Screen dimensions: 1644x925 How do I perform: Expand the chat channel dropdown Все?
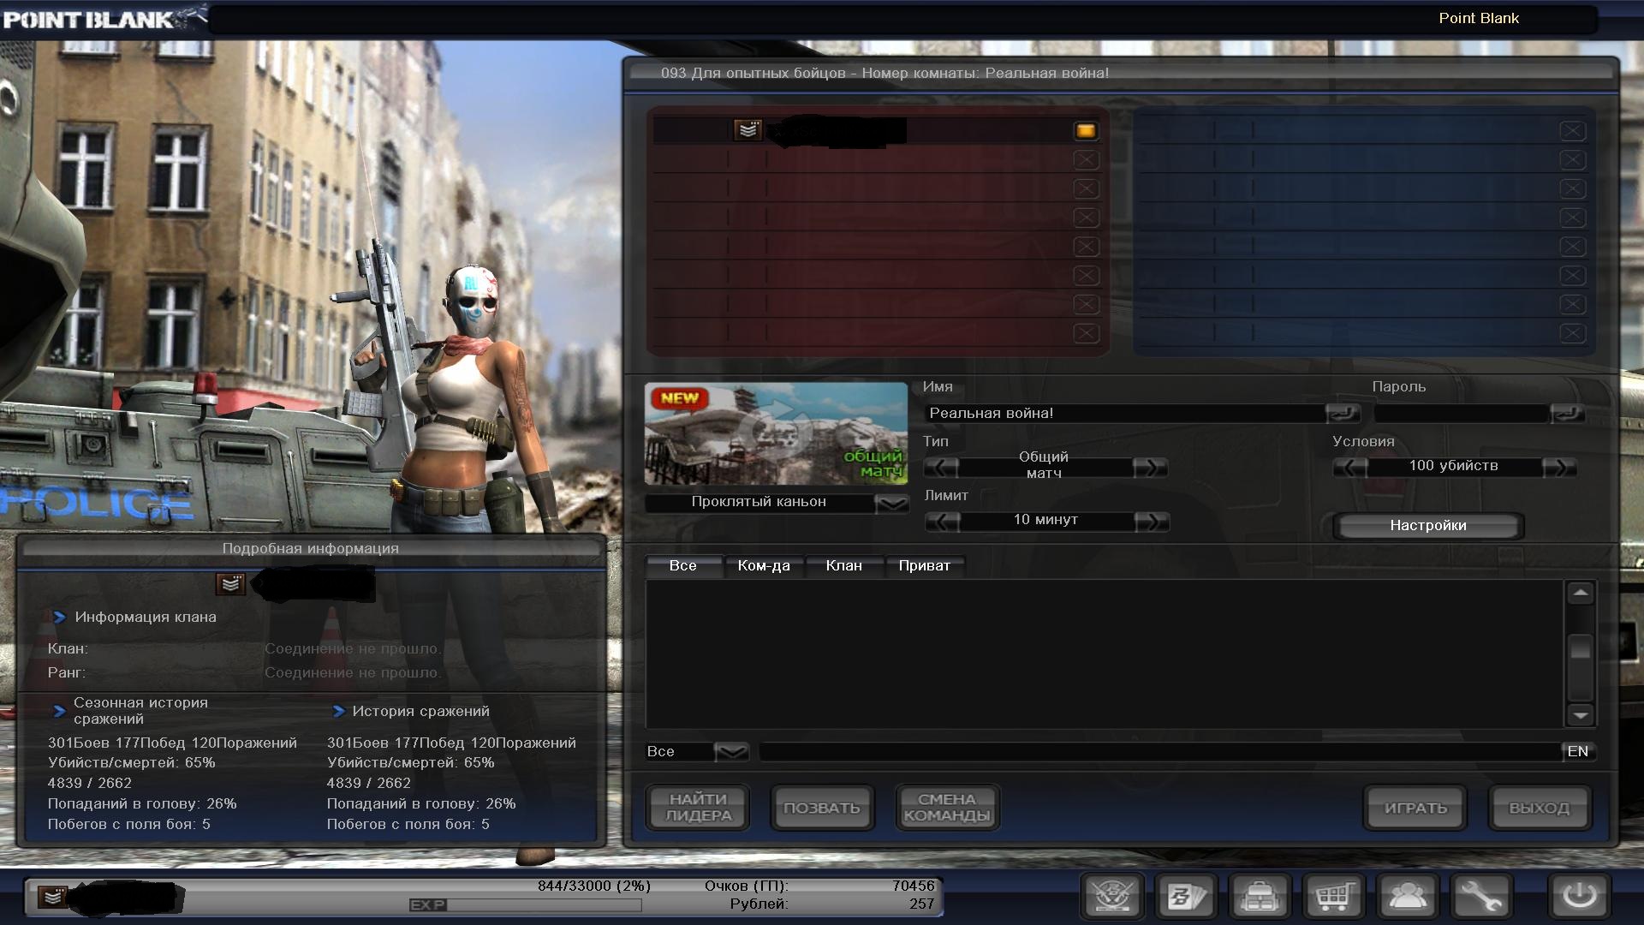731,752
